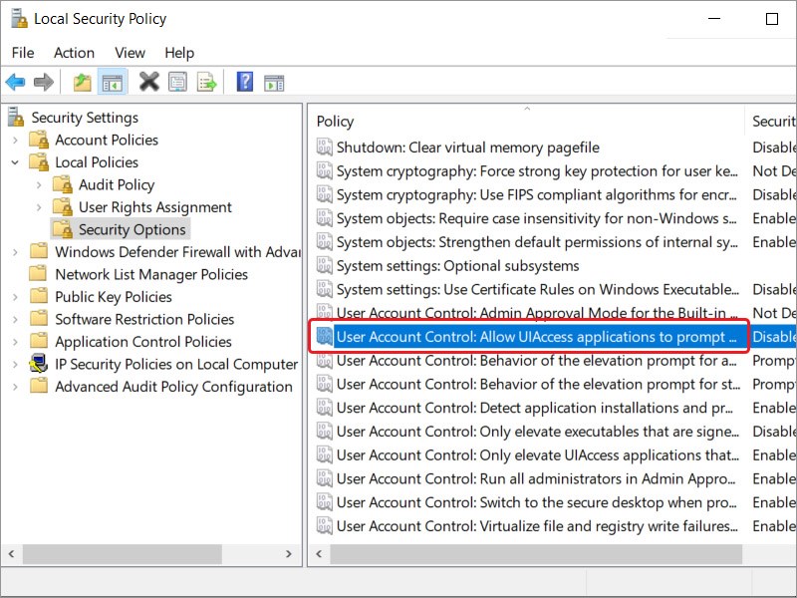Open Properties from the toolbar icon
The width and height of the screenshot is (797, 598).
(x=178, y=82)
